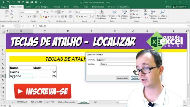Screen dimensions: 190x107
Task: Open Formatar como Tabela gallery
Action: click(x=114, y=15)
